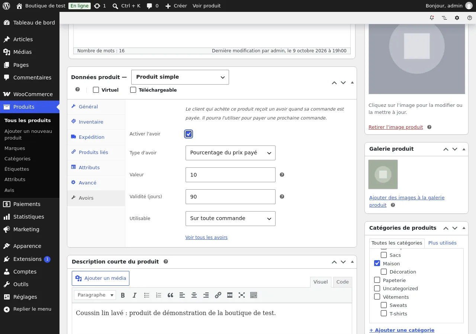The width and height of the screenshot is (476, 334).
Task: Click the italic formatting icon
Action: [135, 295]
